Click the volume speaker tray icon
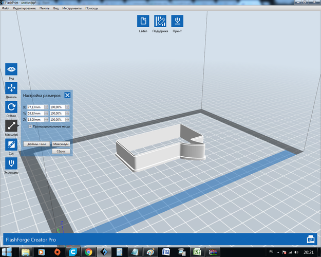The width and height of the screenshot is (321, 257). point(296,252)
